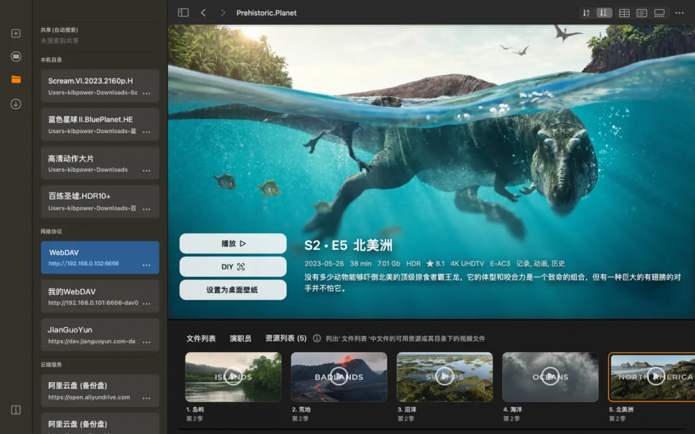The width and height of the screenshot is (695, 434).
Task: Click episode title 5. 北美洲
Action: [621, 410]
